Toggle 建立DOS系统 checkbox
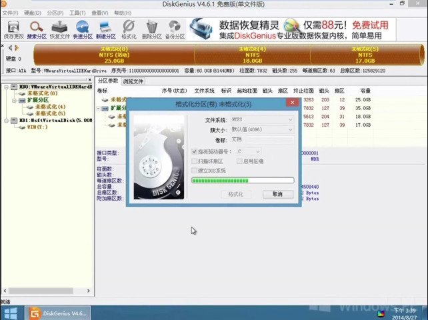The image size is (428, 320). [x=195, y=171]
